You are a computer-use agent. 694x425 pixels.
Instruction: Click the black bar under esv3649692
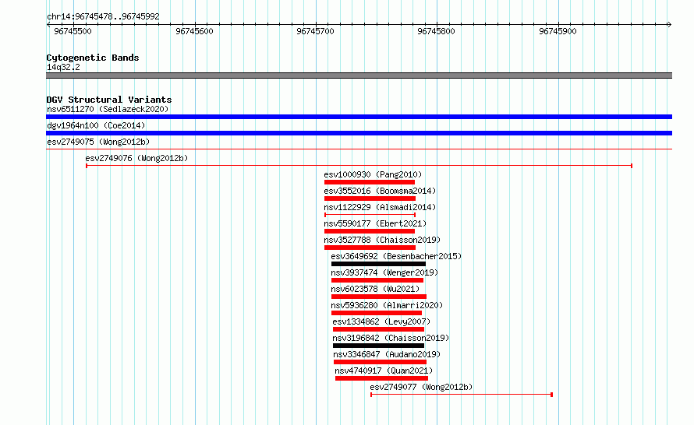(378, 264)
